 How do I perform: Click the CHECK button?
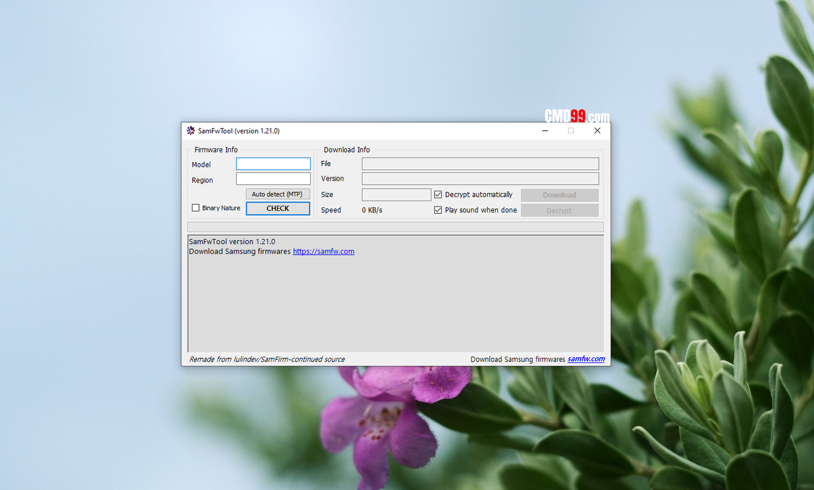click(x=278, y=208)
